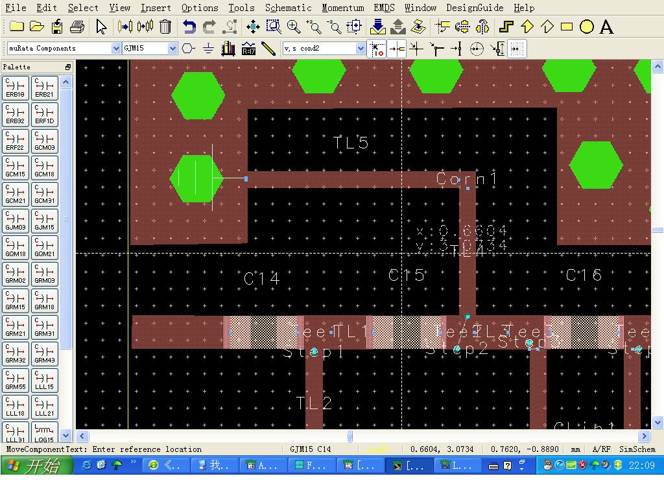
Task: Open the Momentum menu
Action: click(343, 8)
